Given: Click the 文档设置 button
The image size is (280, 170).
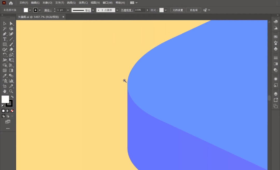Looking at the screenshot, I should click(x=178, y=10).
